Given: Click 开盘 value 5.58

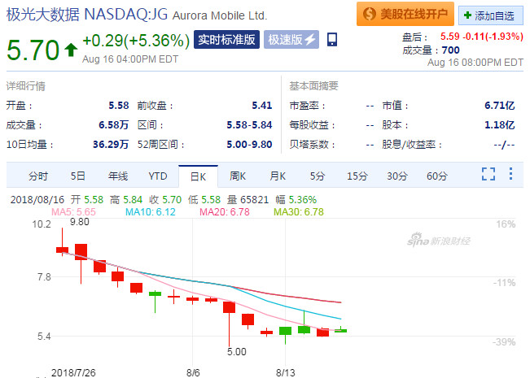Looking at the screenshot, I should [119, 106].
